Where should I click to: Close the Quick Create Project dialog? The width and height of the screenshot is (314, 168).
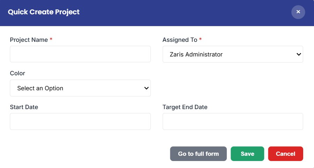pos(298,12)
